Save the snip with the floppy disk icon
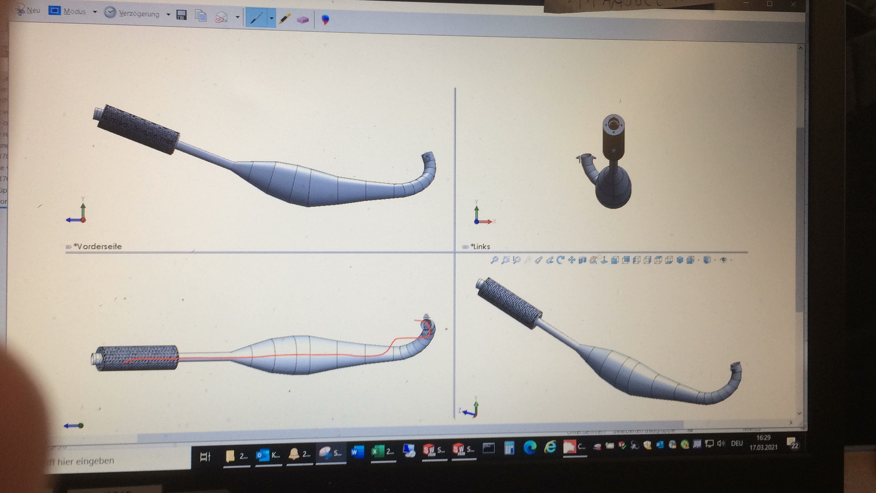This screenshot has width=876, height=493. 182,15
